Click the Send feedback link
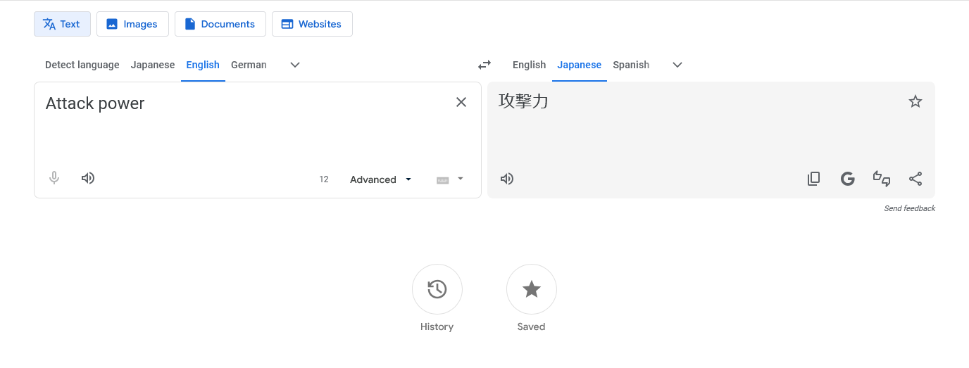969x368 pixels. tap(910, 208)
